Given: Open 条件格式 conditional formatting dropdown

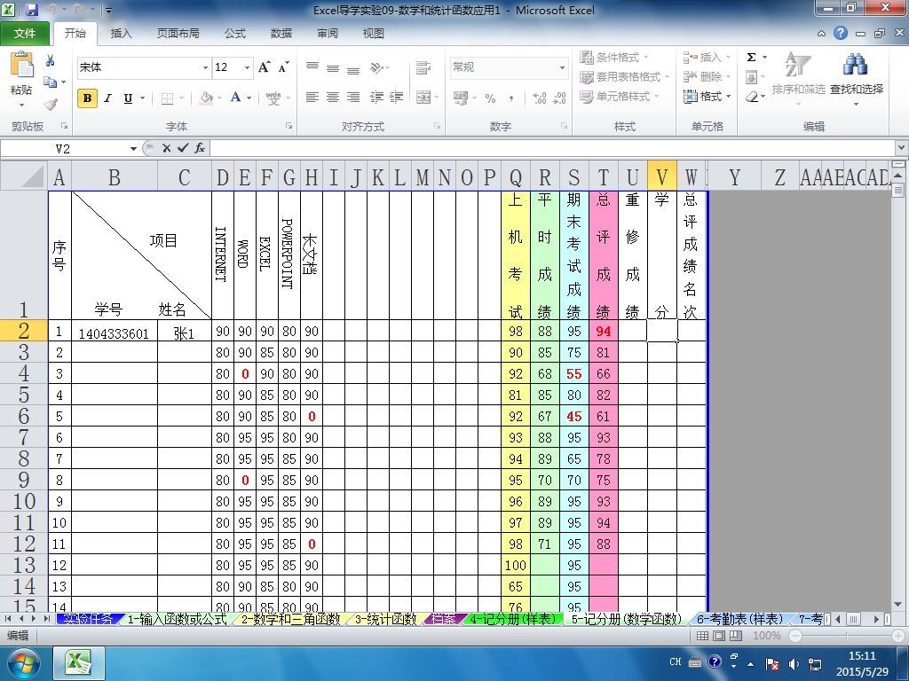Looking at the screenshot, I should [x=614, y=58].
